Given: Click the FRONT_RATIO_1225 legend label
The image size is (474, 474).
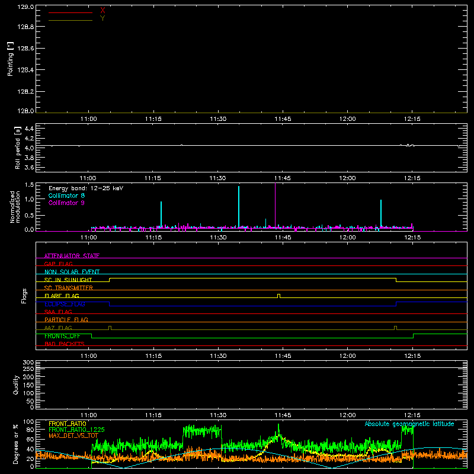Looking at the screenshot, I should click(76, 430).
